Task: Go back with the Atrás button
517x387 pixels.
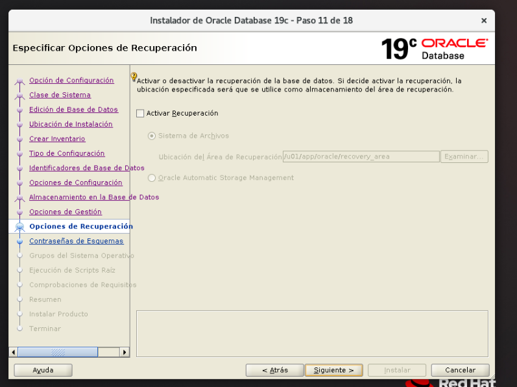Action: click(x=274, y=370)
